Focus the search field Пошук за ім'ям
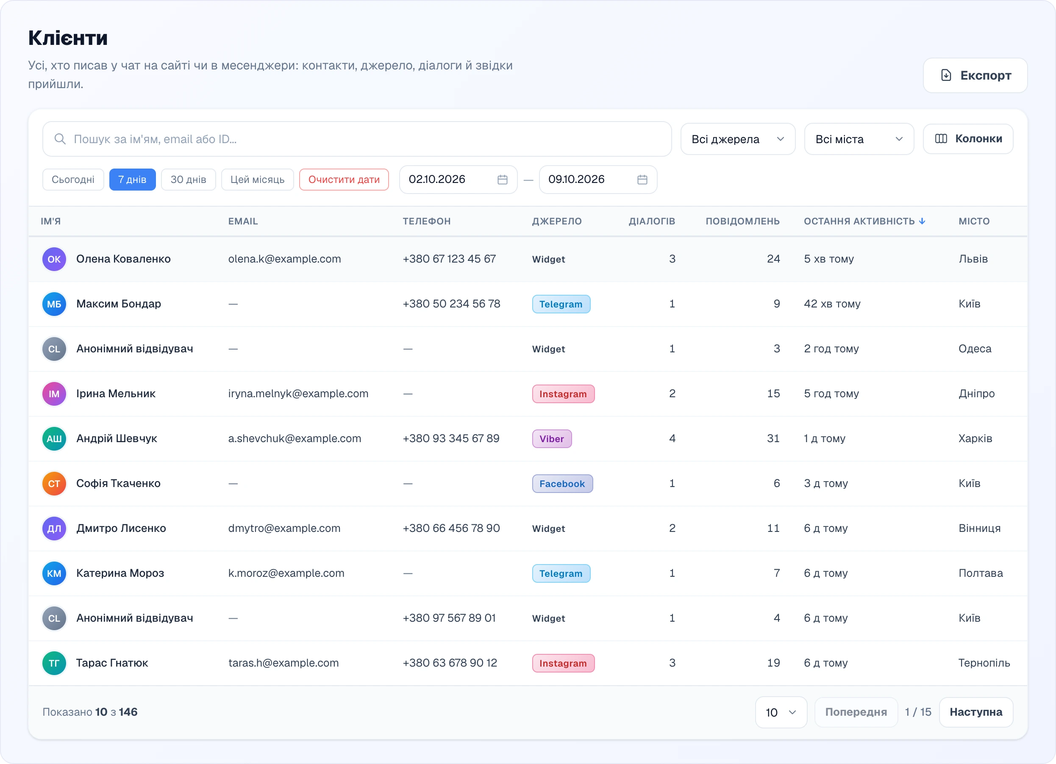 point(357,139)
